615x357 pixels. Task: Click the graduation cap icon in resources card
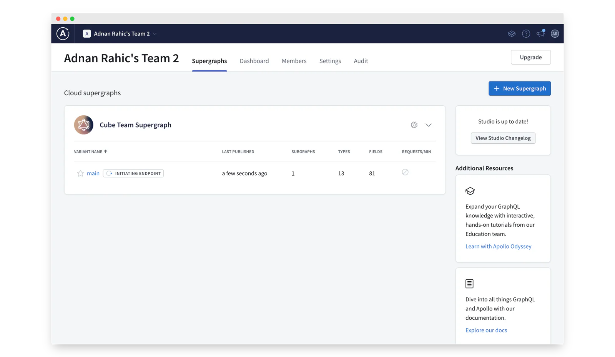[x=470, y=191]
